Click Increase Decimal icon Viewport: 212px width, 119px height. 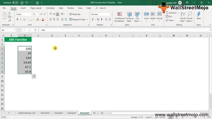[106, 20]
